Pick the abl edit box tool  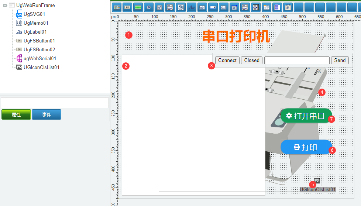click(x=202, y=8)
